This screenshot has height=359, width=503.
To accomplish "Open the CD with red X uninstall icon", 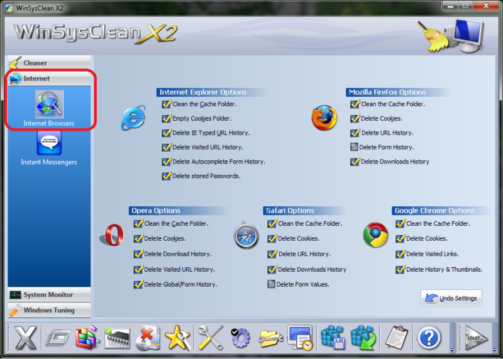I will tap(148, 338).
